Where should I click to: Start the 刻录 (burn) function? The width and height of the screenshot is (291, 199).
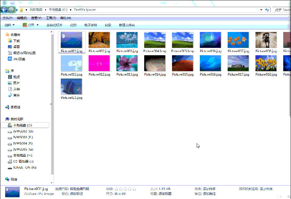(x=108, y=25)
